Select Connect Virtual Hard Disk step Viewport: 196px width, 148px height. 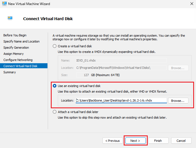point(20,66)
